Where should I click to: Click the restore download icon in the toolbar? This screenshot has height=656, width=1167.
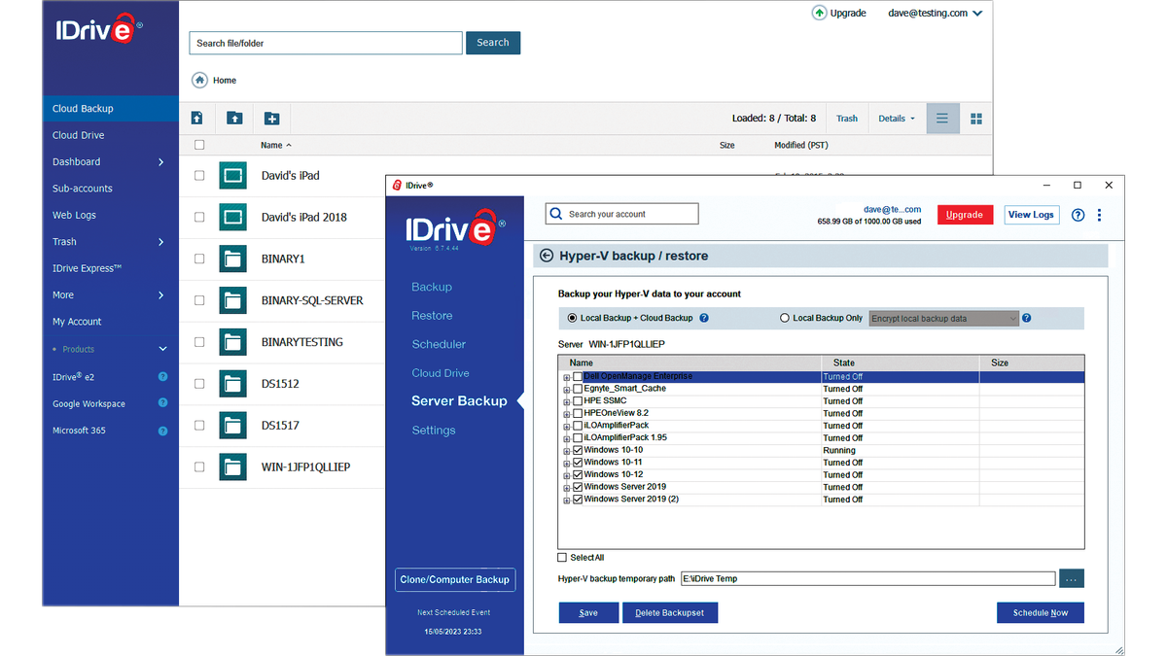click(233, 118)
